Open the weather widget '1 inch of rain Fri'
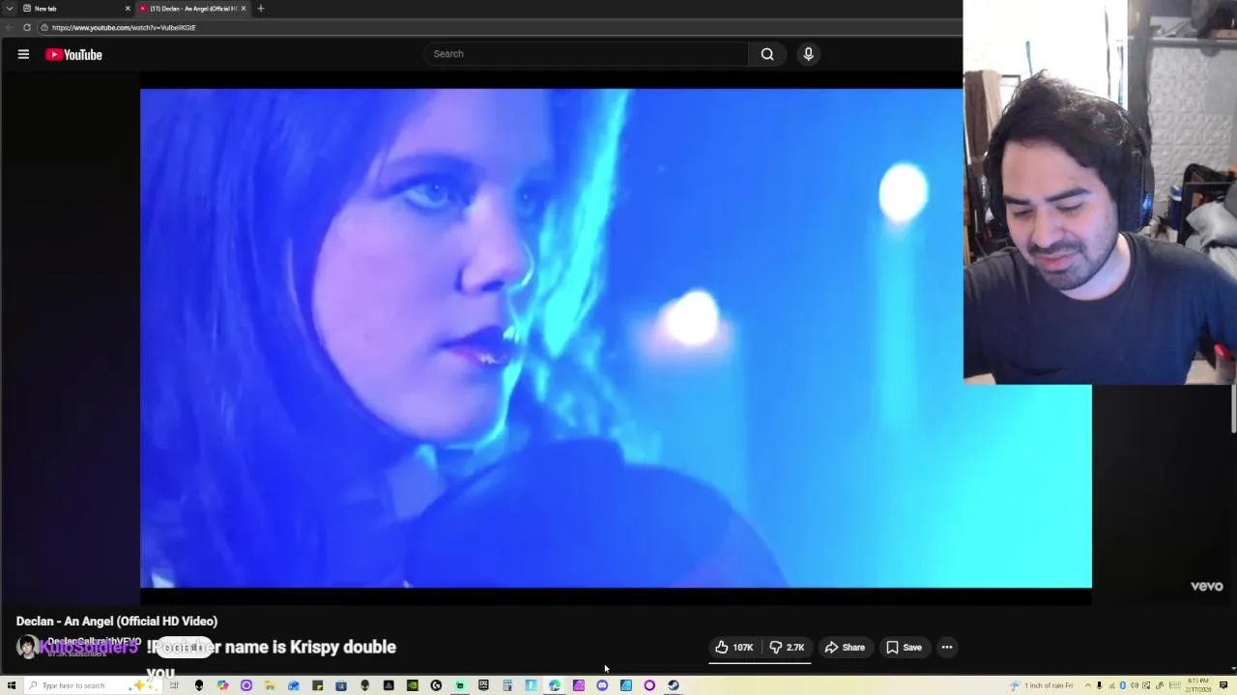This screenshot has height=695, width=1237. pos(1042,685)
